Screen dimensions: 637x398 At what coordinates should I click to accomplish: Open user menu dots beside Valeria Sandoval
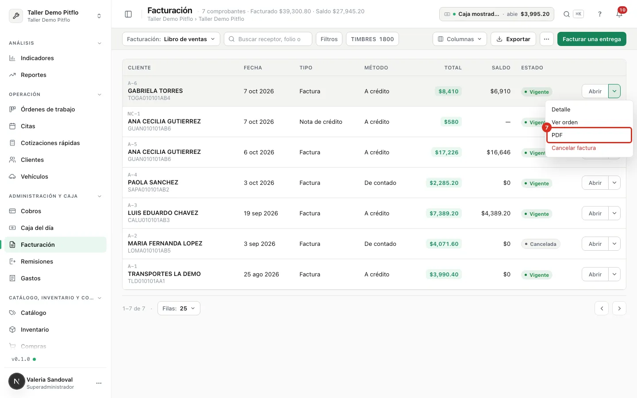click(99, 383)
